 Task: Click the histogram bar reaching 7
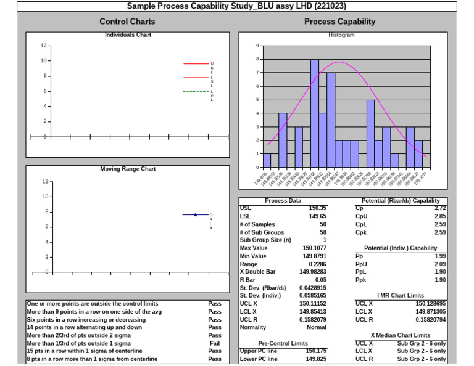331,120
